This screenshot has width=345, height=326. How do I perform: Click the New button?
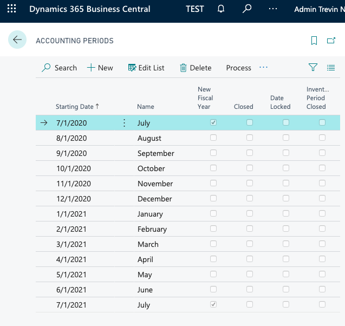[x=100, y=68]
